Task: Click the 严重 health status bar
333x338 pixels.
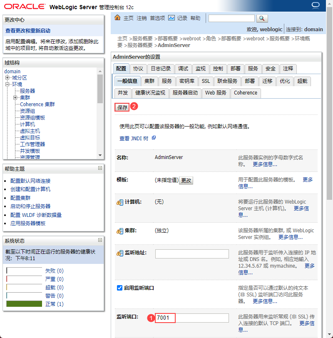Action: (x=24, y=279)
